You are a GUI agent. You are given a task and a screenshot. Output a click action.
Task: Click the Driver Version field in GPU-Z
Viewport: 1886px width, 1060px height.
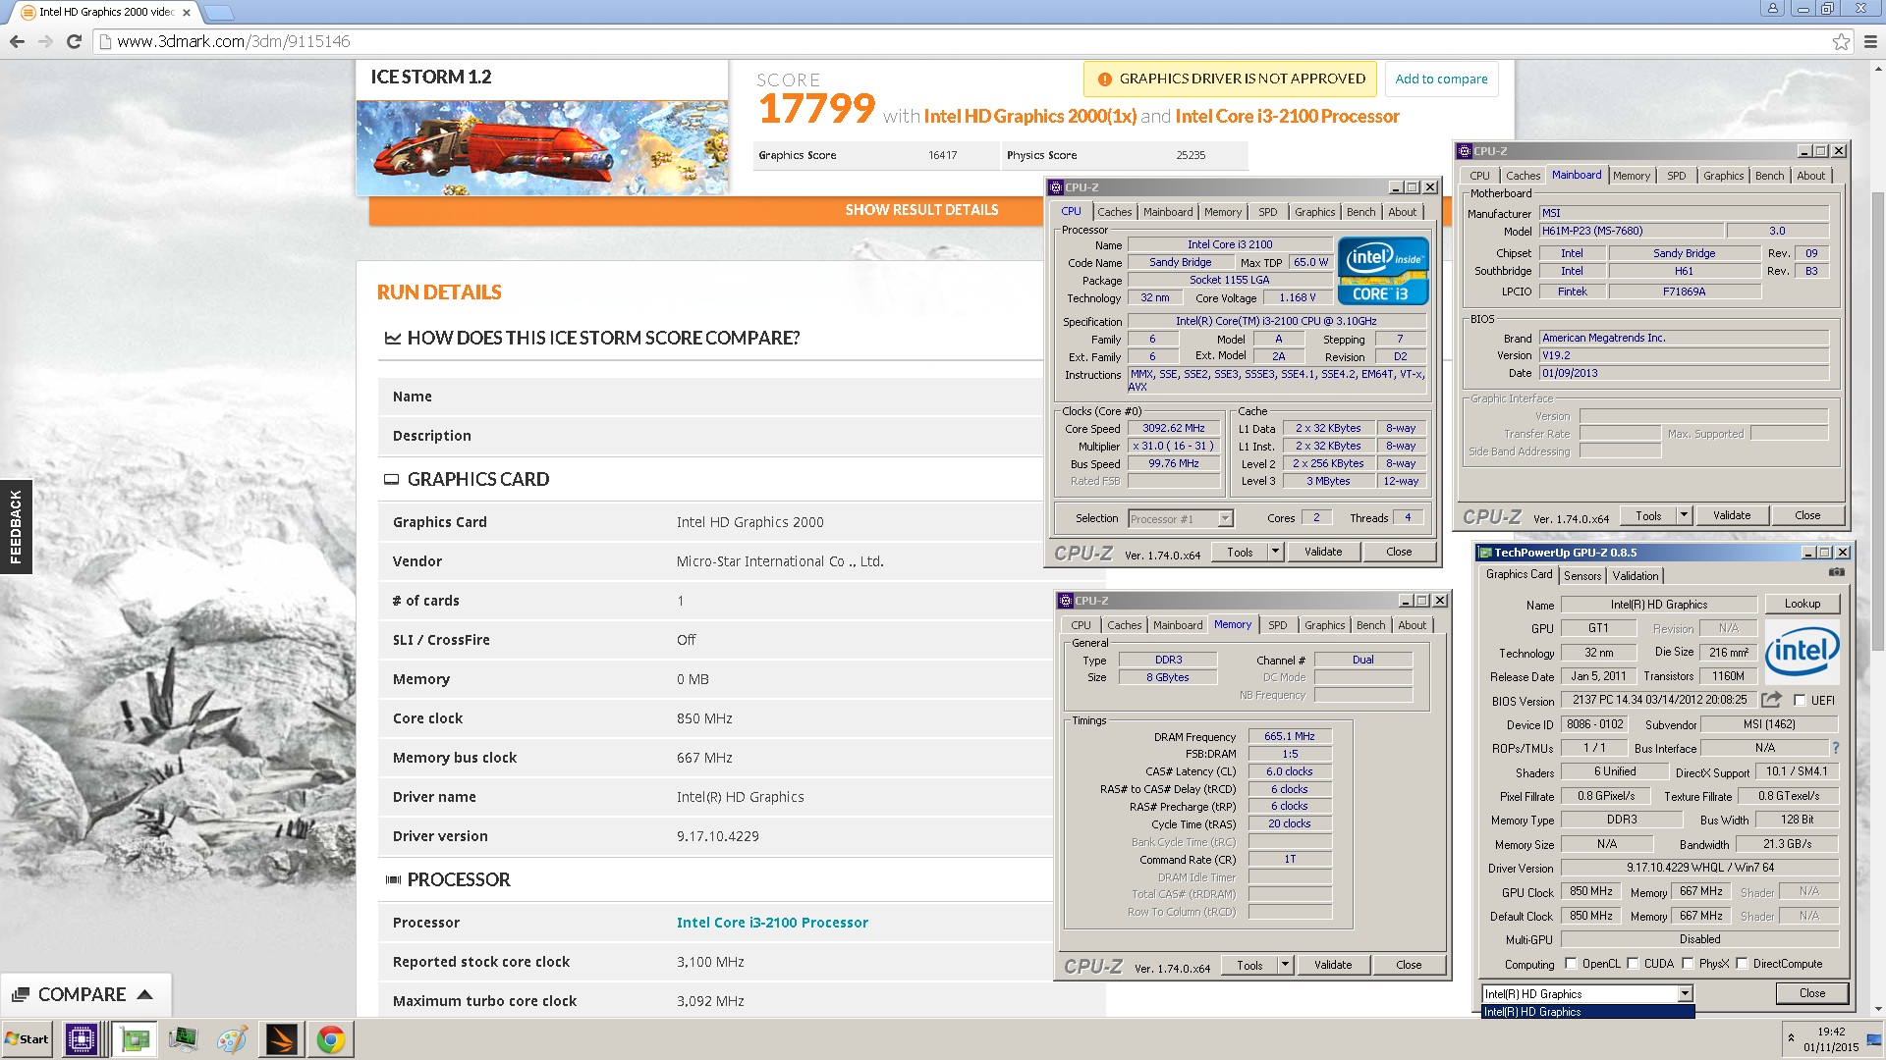point(1699,868)
